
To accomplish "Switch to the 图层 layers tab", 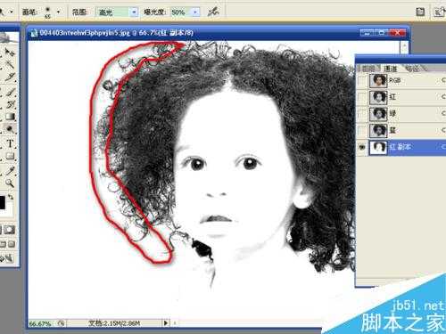I will pyautogui.click(x=368, y=69).
